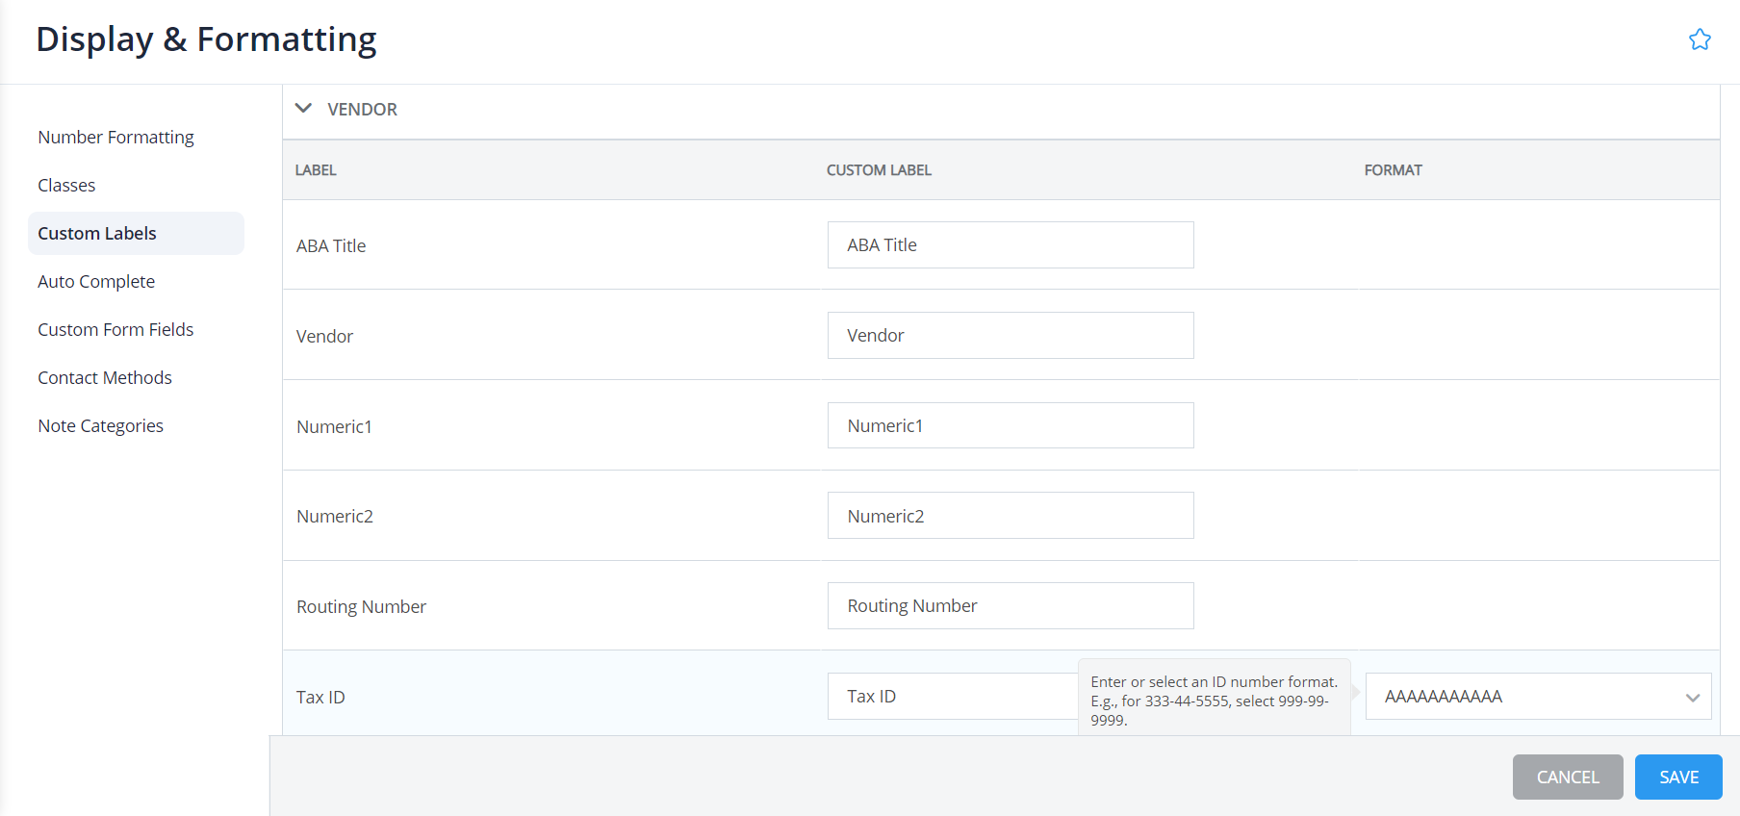This screenshot has width=1740, height=816.
Task: Click the 'ABA Title' label text in row
Action: [331, 246]
